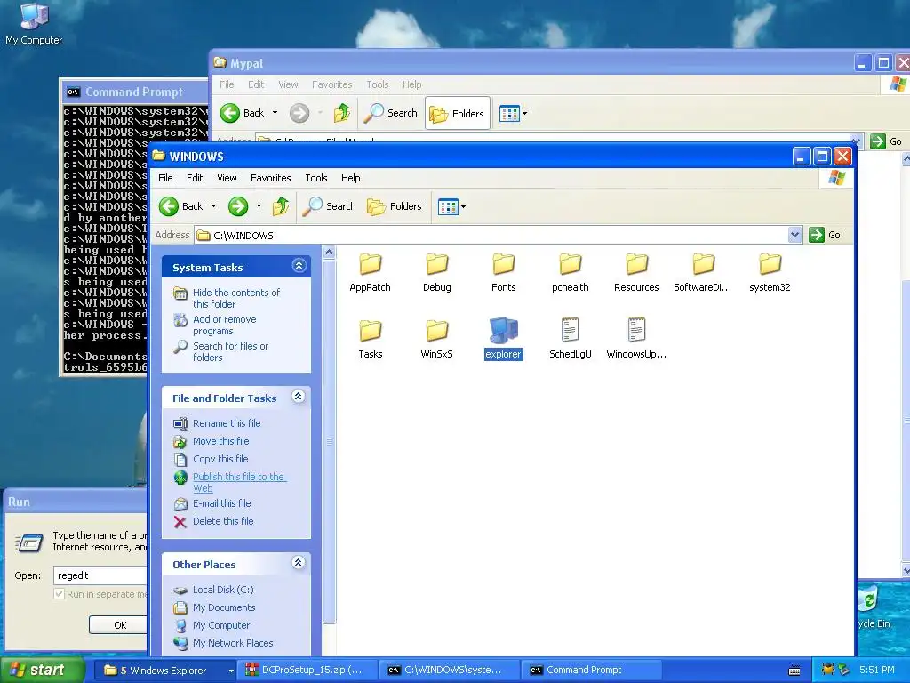Collapse the File and Folder Tasks panel
This screenshot has width=910, height=683.
[x=299, y=397]
